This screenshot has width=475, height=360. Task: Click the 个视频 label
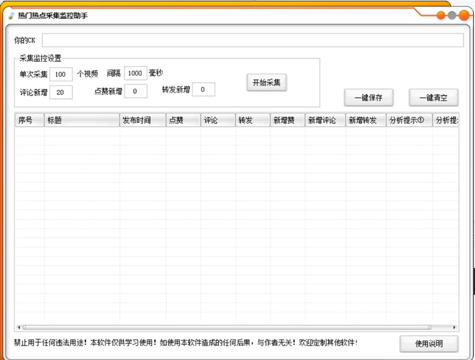[87, 74]
